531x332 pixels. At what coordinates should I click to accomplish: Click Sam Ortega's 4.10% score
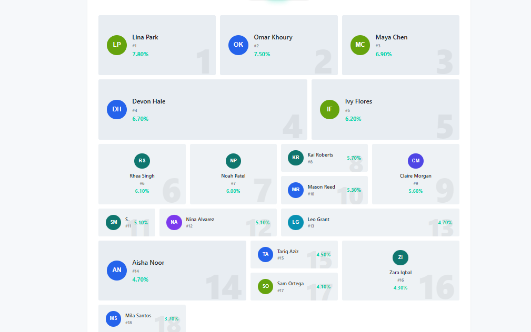coord(324,287)
